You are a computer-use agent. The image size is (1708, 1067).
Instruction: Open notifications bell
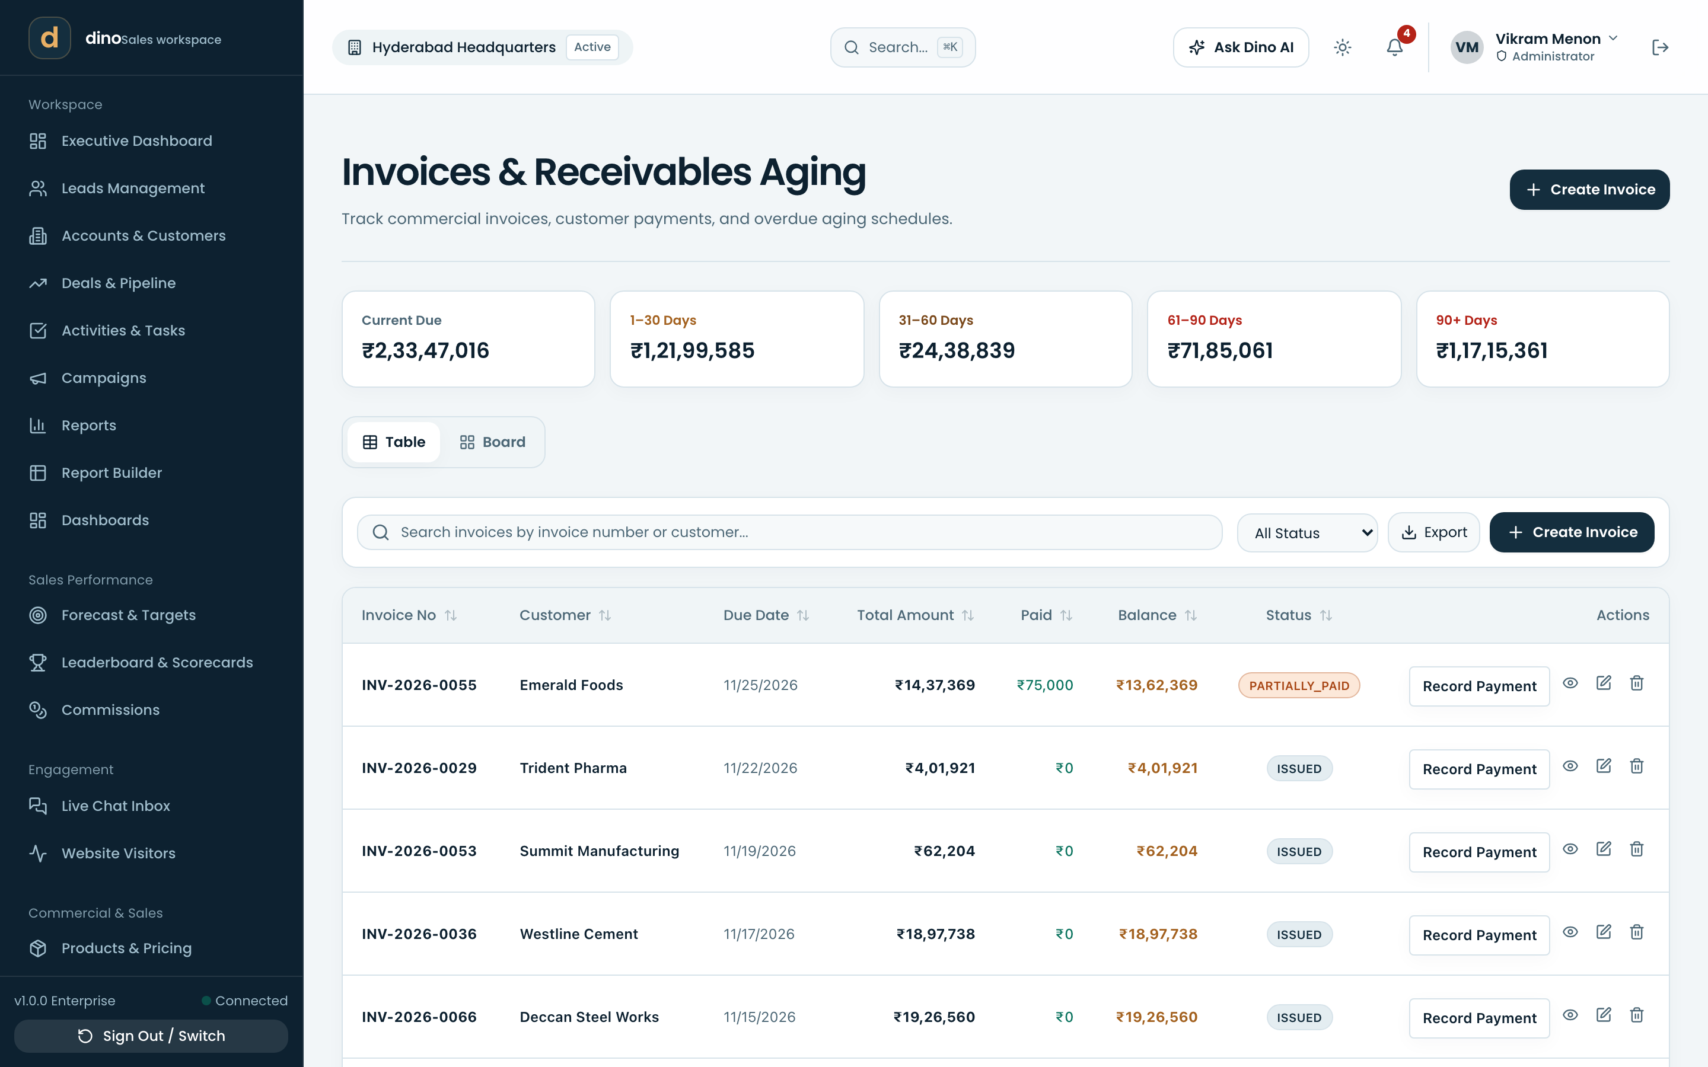(x=1395, y=47)
